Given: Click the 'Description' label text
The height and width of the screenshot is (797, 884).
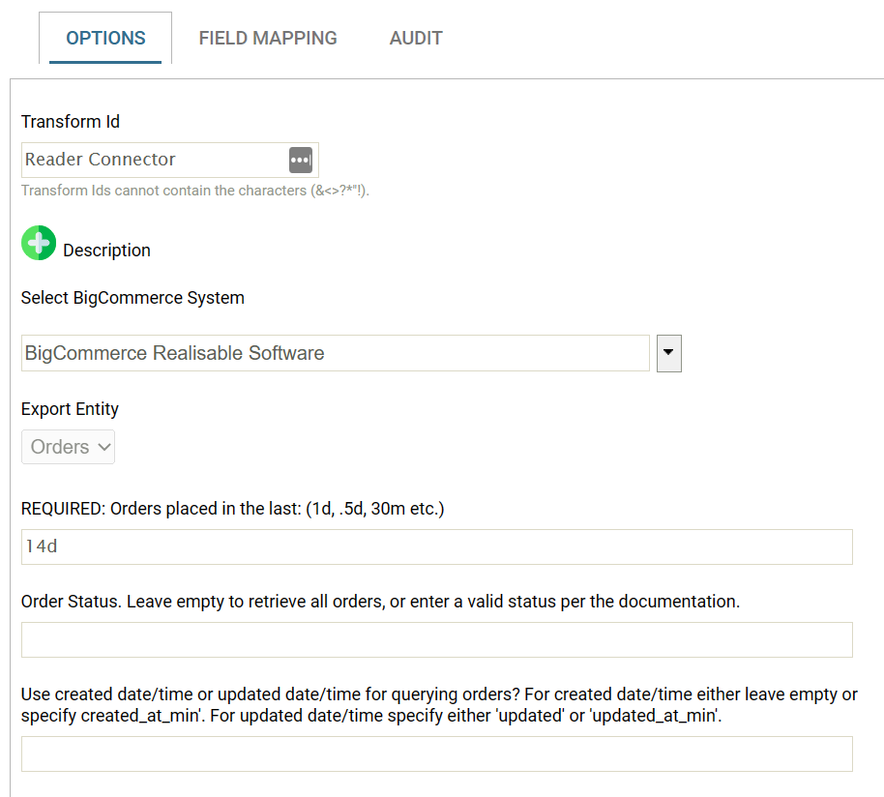Looking at the screenshot, I should coord(106,251).
